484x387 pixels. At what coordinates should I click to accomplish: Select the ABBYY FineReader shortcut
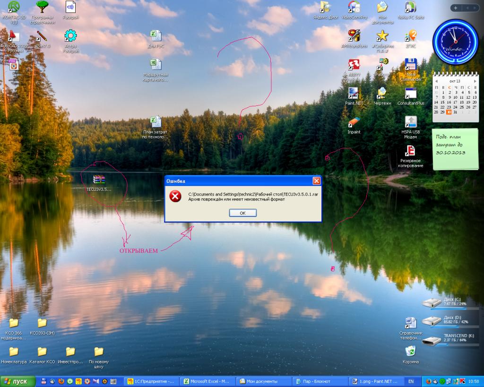354,64
